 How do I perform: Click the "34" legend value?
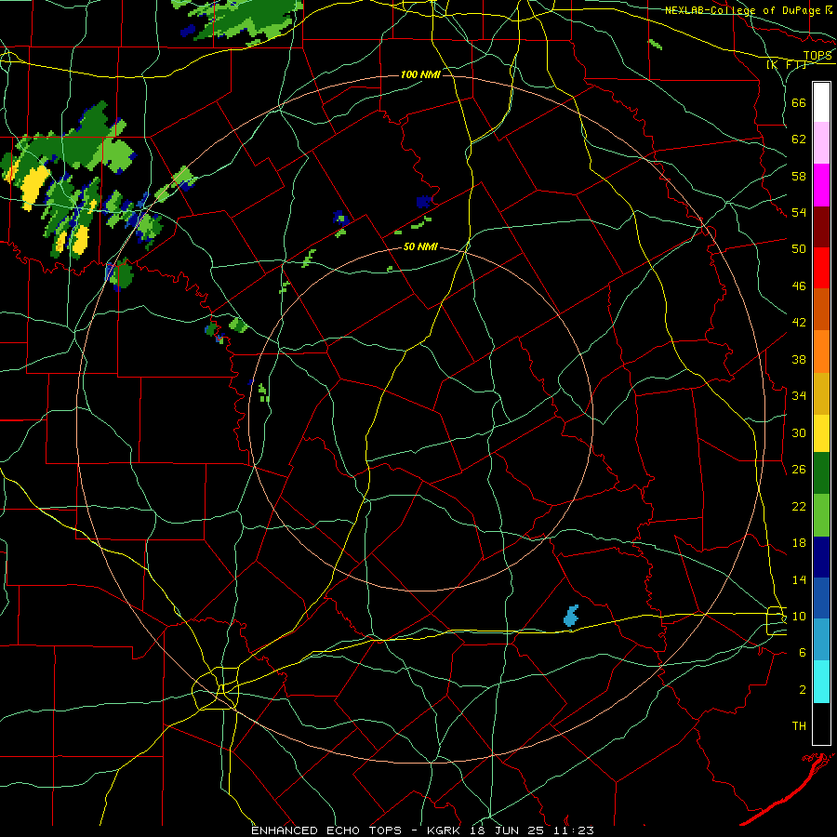point(799,396)
